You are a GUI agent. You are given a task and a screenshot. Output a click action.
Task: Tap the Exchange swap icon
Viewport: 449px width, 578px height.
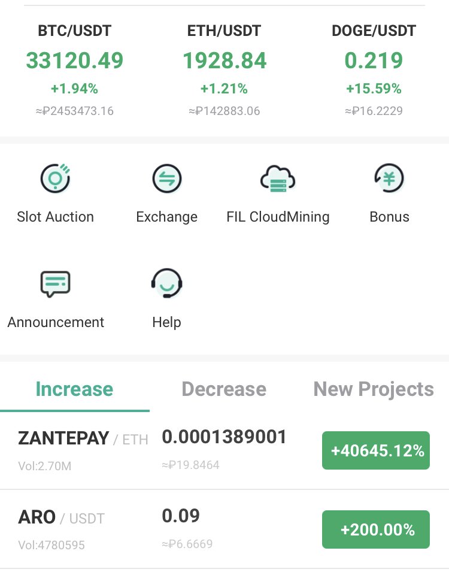pos(167,178)
